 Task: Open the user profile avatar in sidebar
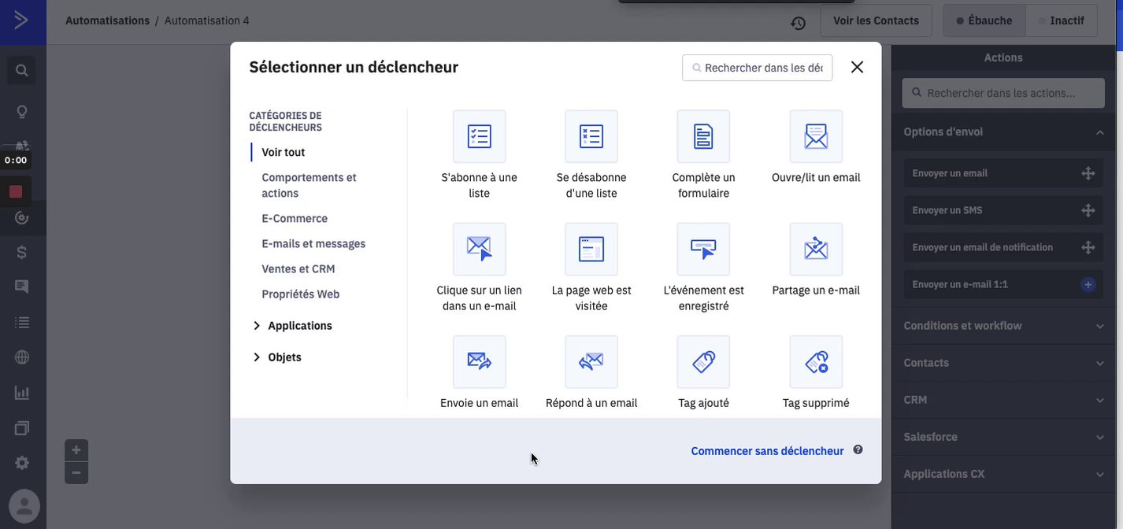click(24, 505)
